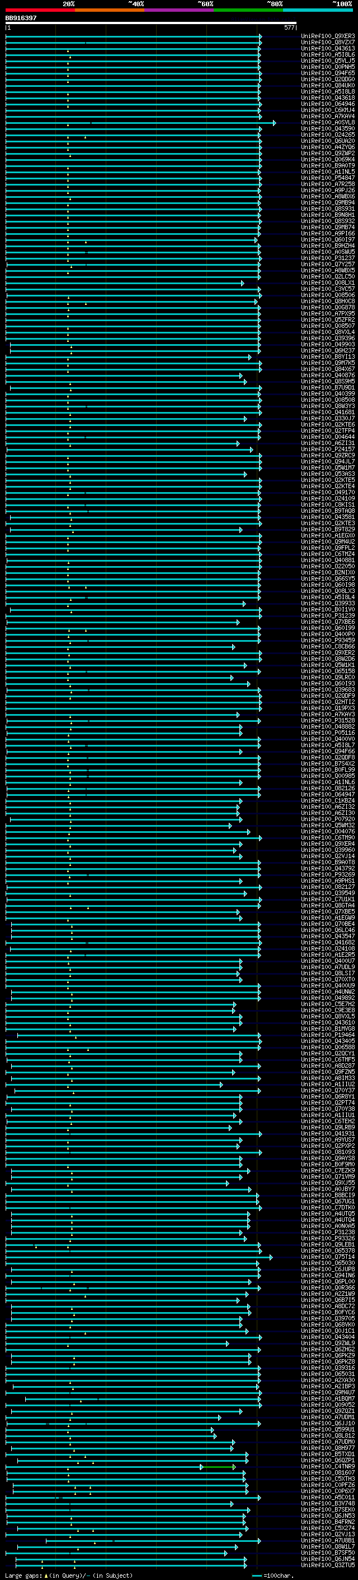This screenshot has width=358, height=1580.
Task: Open the last hit UniRef100_Q3ZTU9
Action: tap(328, 1565)
